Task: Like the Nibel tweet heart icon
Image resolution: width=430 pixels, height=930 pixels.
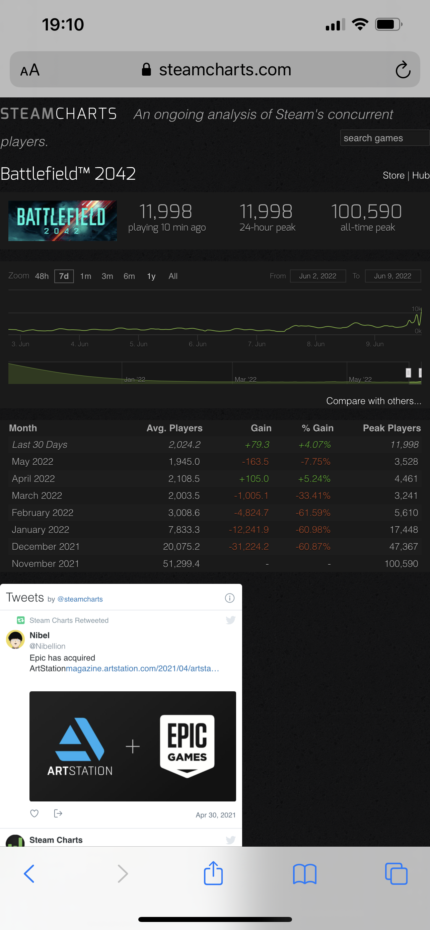Action: [34, 813]
